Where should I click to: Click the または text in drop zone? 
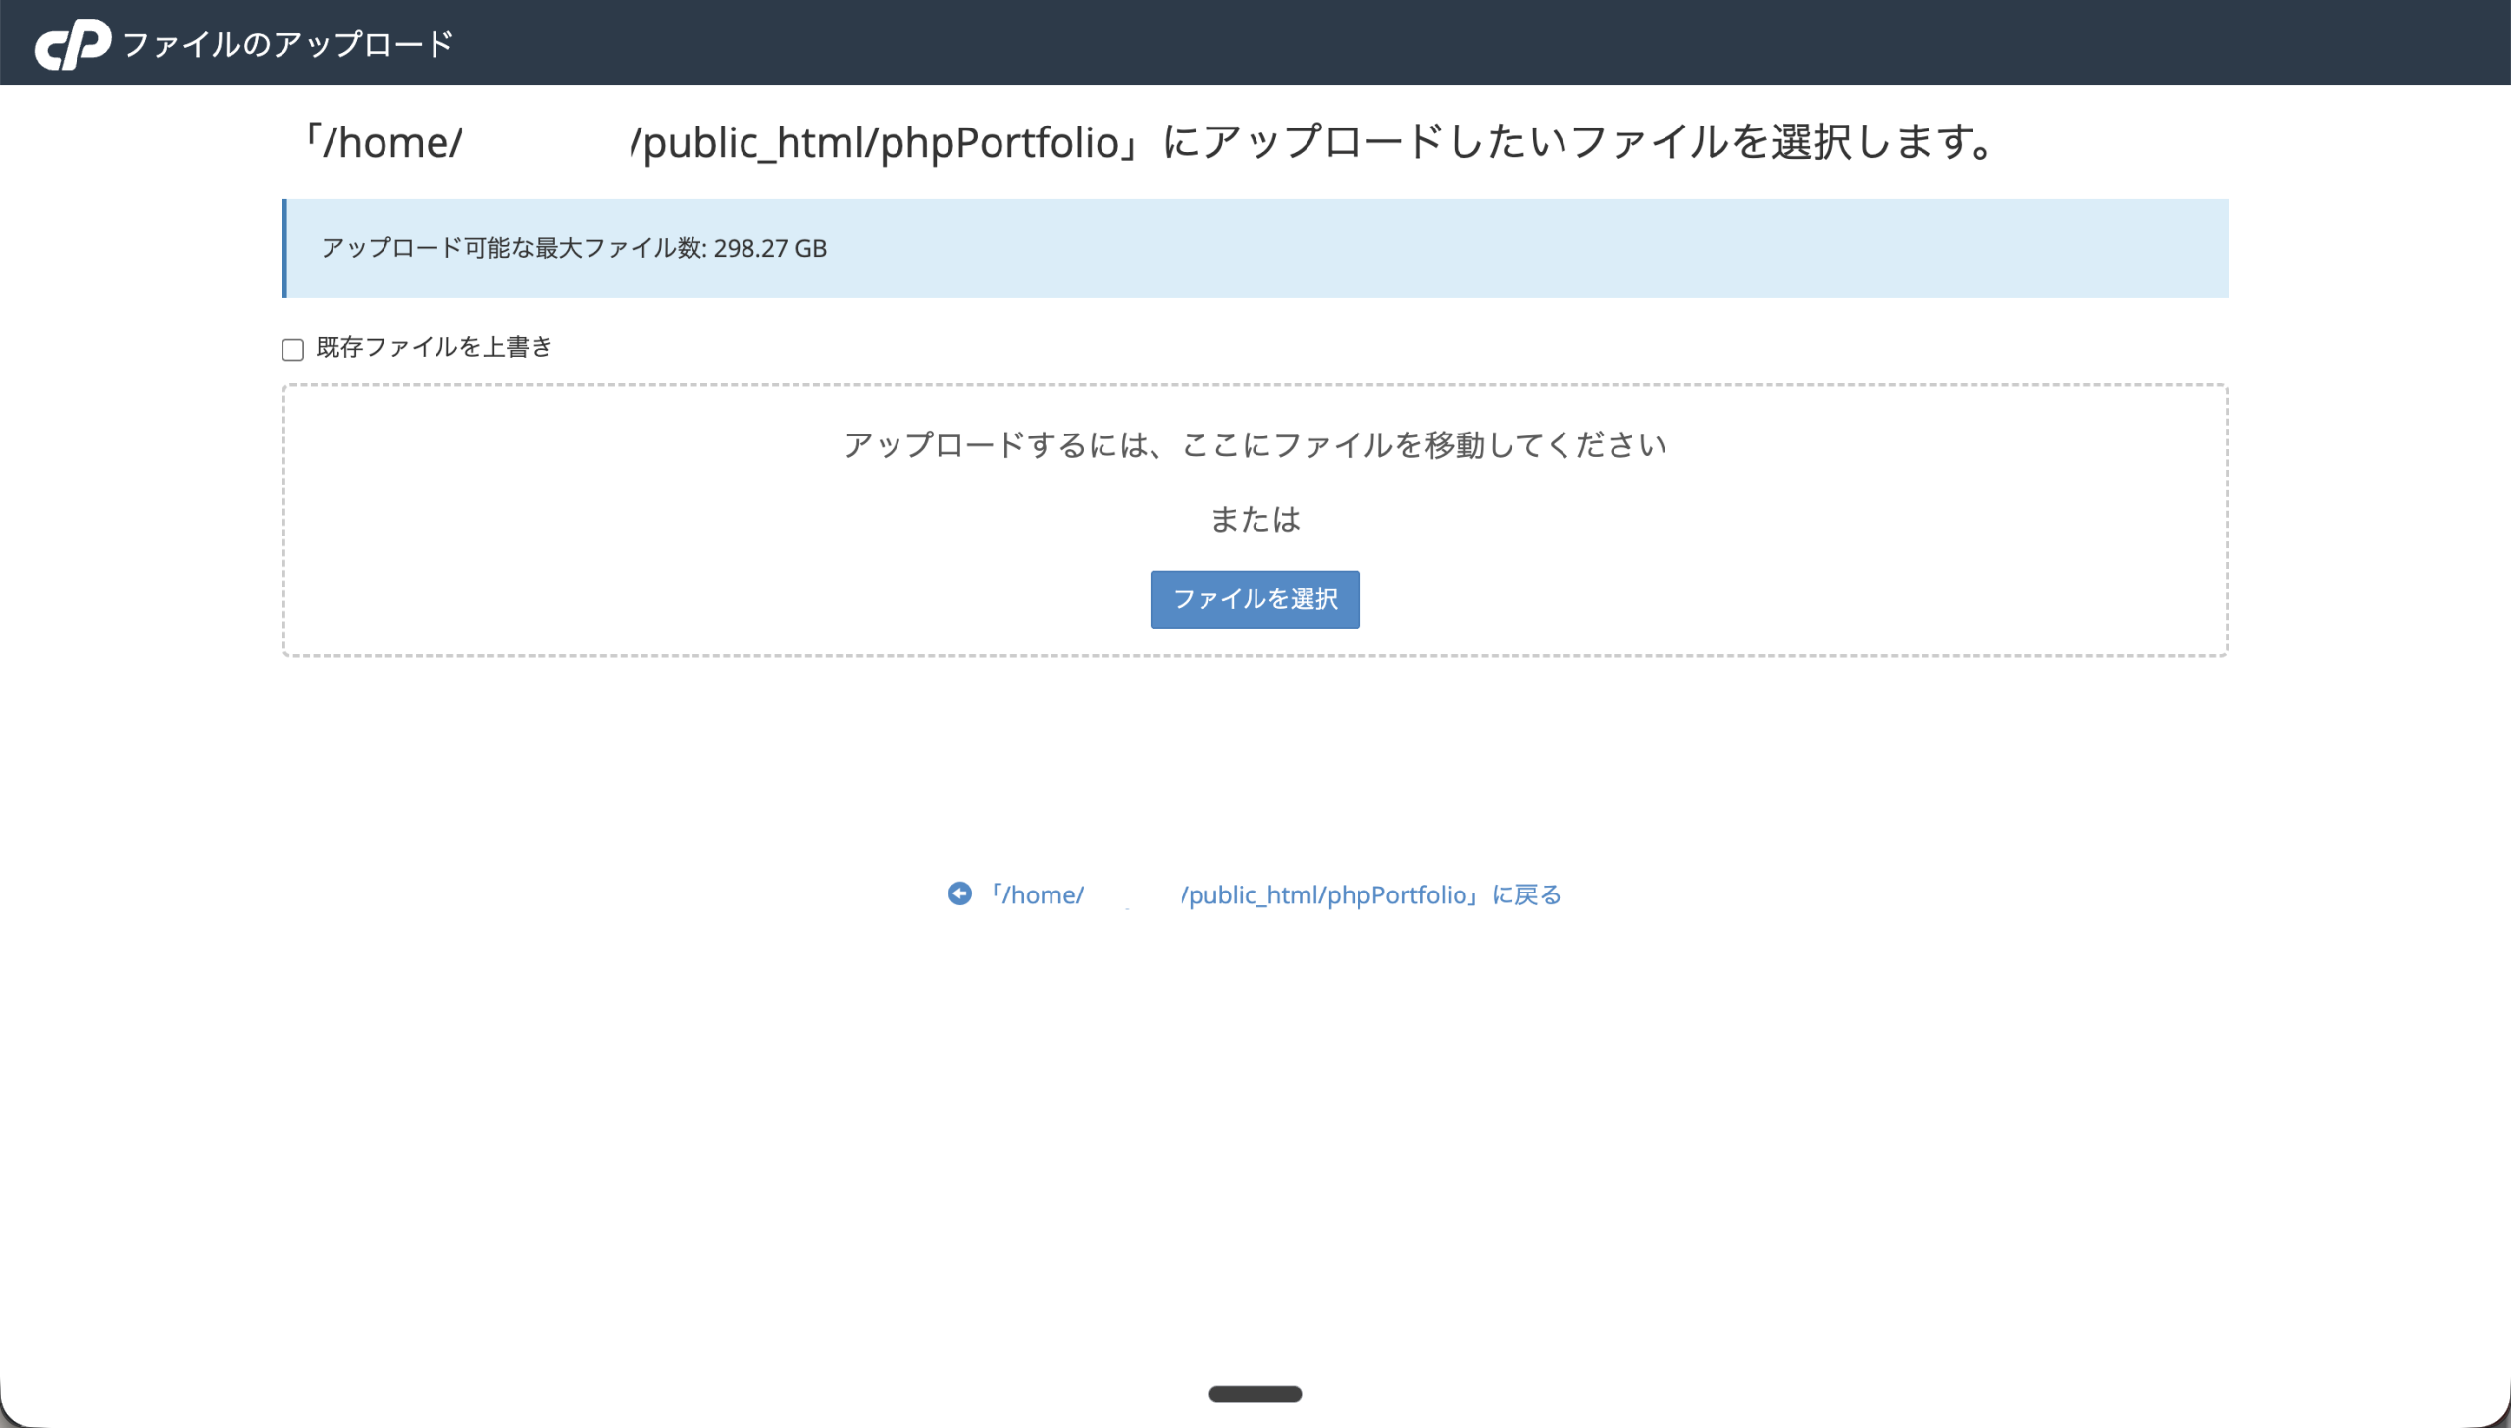[x=1255, y=519]
